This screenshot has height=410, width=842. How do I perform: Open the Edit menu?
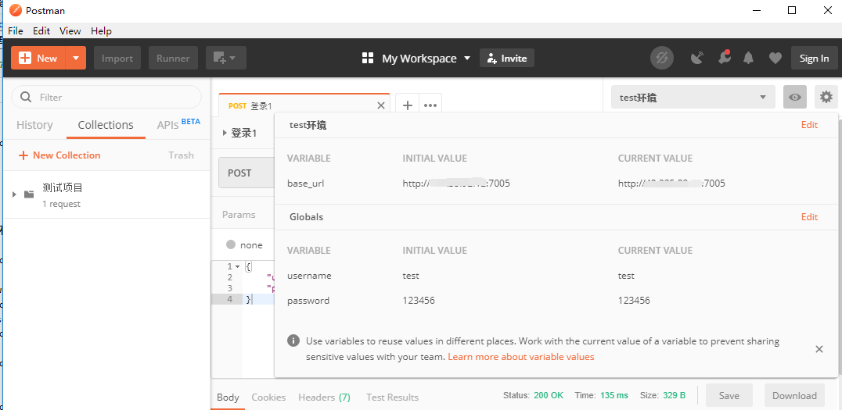(41, 30)
